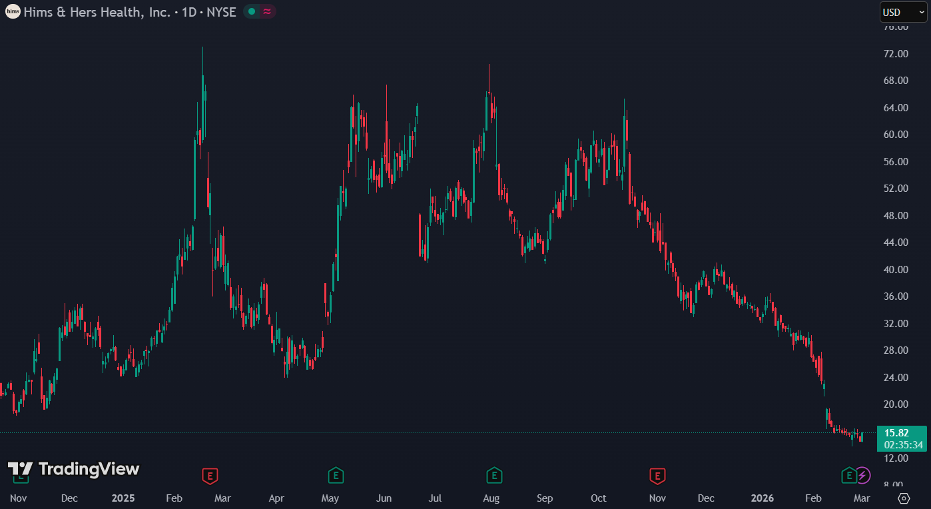The image size is (931, 509).
Task: Click the pink approximate-data indicator icon
Action: (x=267, y=11)
